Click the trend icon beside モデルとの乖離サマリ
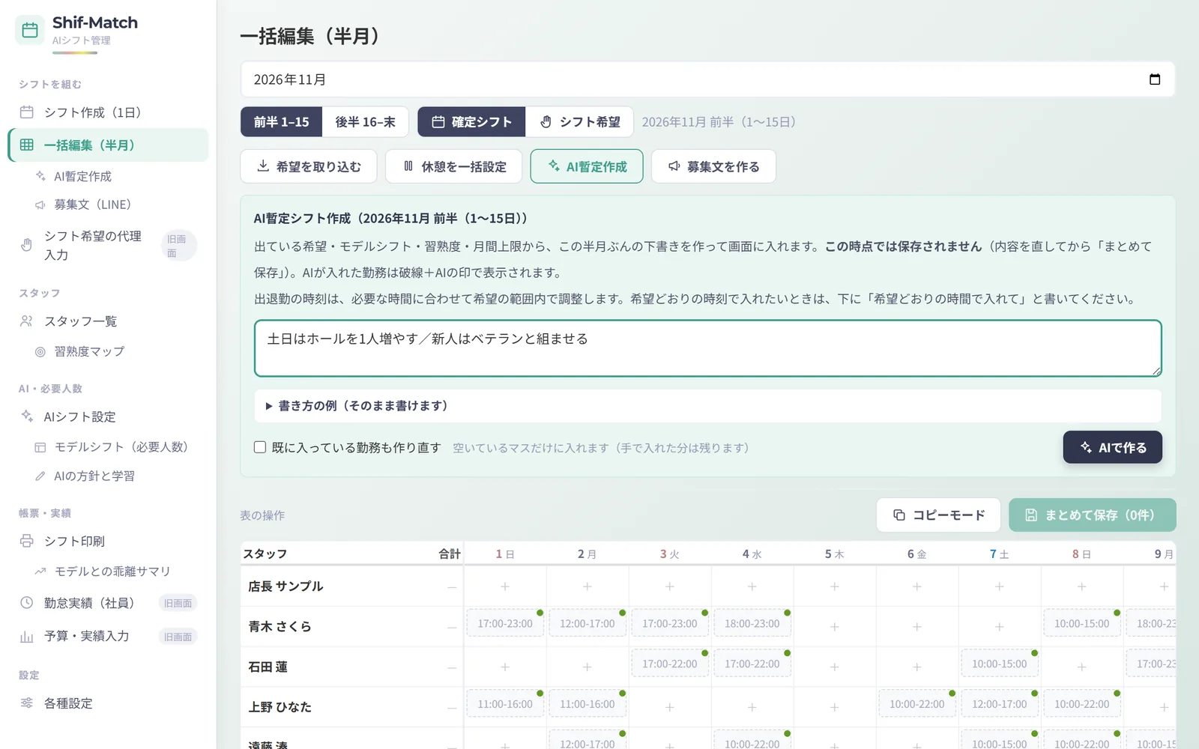The height and width of the screenshot is (749, 1199). click(40, 571)
